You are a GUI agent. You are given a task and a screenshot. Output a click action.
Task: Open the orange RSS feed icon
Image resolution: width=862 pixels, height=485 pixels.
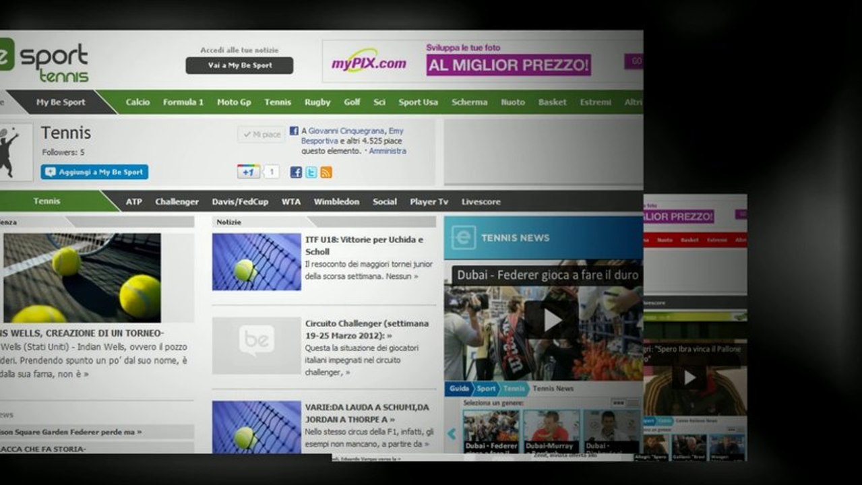(326, 172)
